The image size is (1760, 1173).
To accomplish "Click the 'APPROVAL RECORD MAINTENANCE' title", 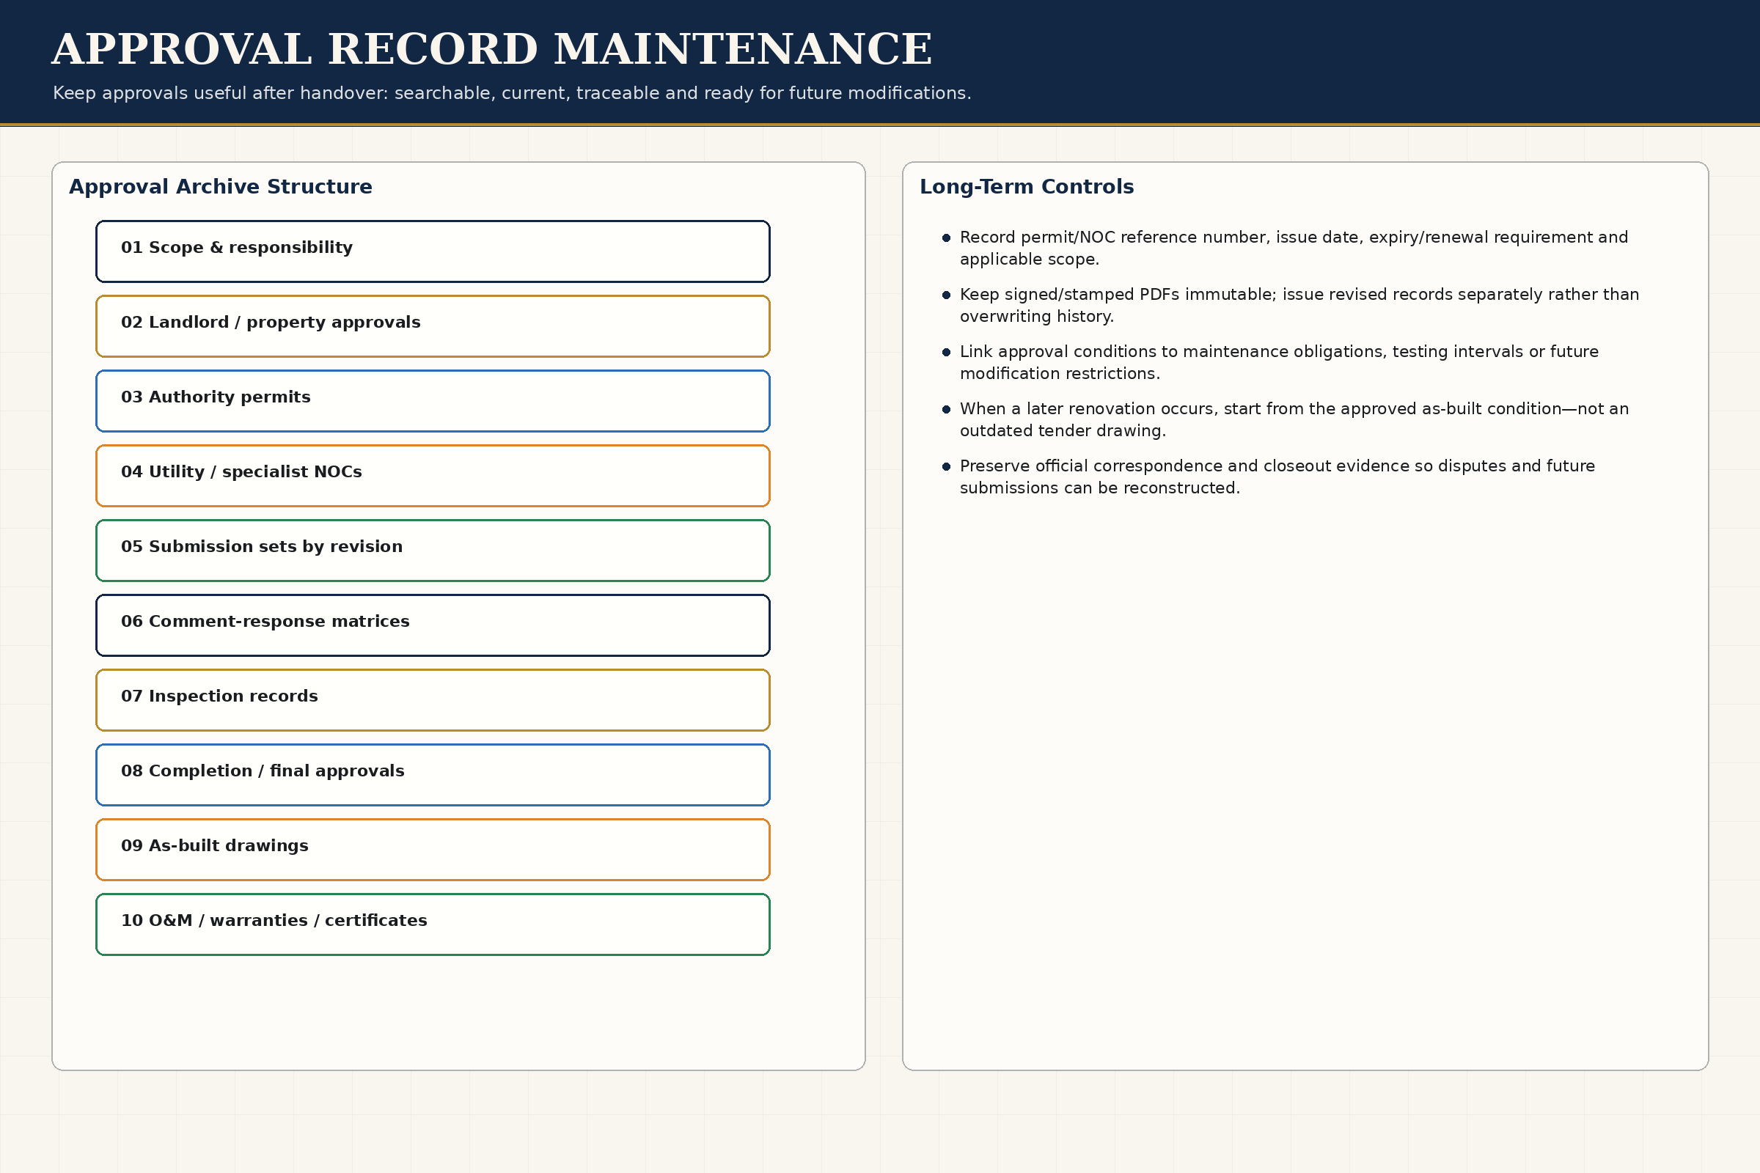I will pyautogui.click(x=491, y=49).
